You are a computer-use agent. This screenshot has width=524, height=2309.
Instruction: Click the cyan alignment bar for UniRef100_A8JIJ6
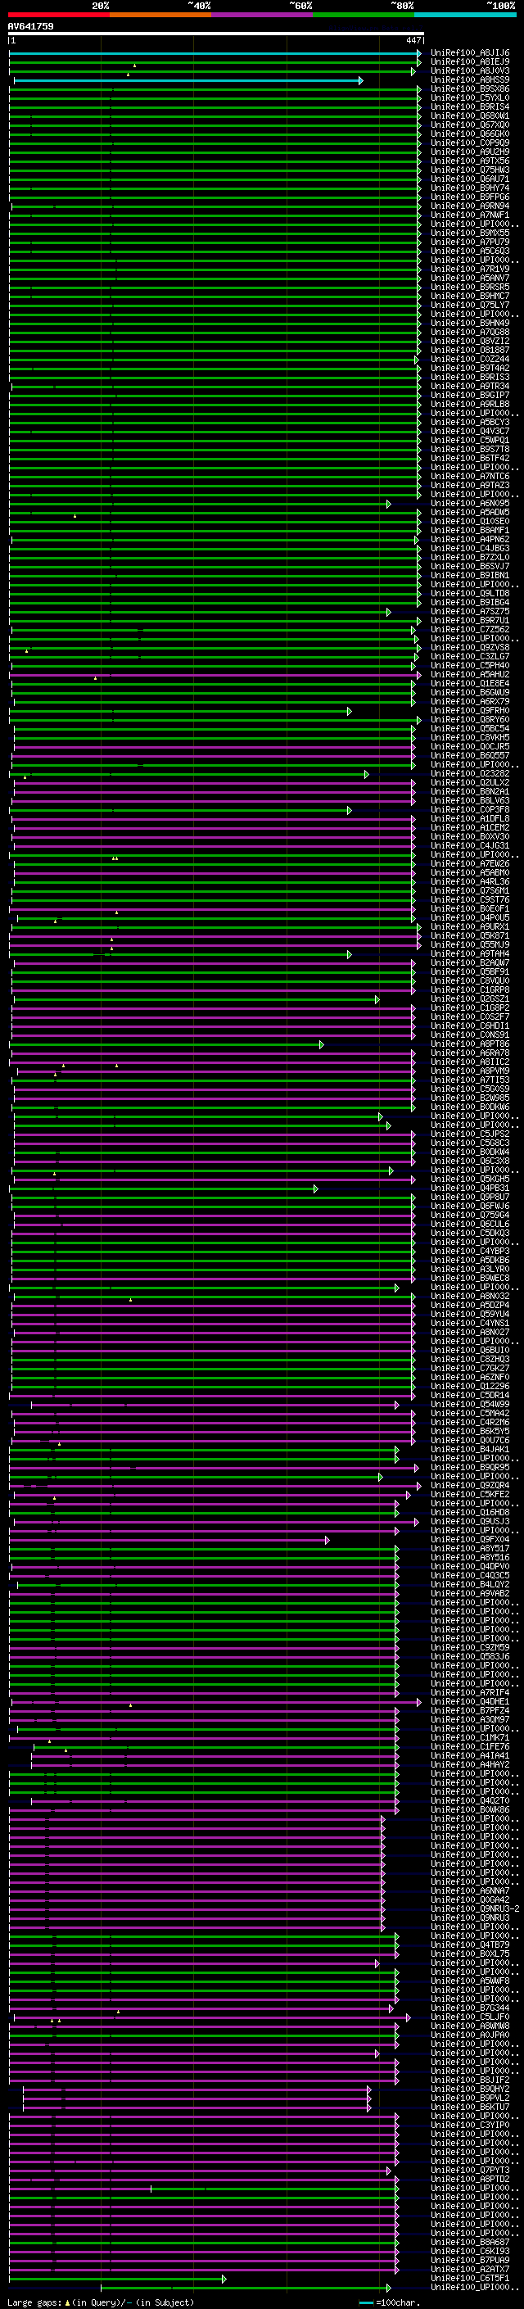tap(215, 54)
